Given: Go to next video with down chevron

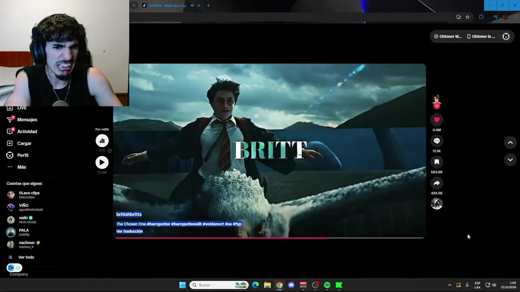Looking at the screenshot, I should pyautogui.click(x=510, y=160).
